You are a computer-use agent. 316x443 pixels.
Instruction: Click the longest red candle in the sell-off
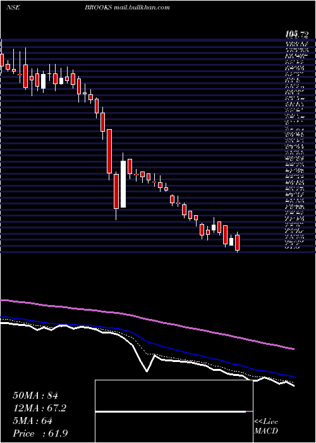pos(109,151)
